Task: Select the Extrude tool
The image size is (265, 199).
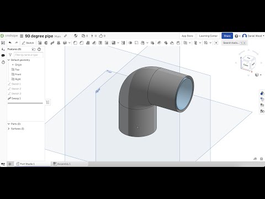Action: pyautogui.click(x=40, y=43)
